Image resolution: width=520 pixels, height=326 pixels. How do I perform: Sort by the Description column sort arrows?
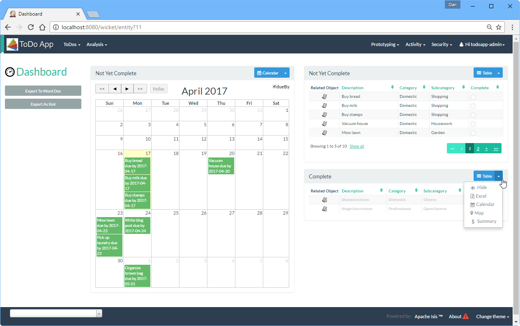click(x=392, y=88)
